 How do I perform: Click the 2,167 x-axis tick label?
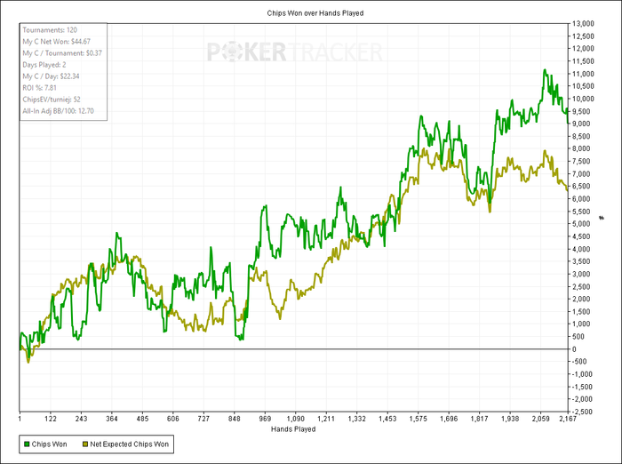(568, 419)
